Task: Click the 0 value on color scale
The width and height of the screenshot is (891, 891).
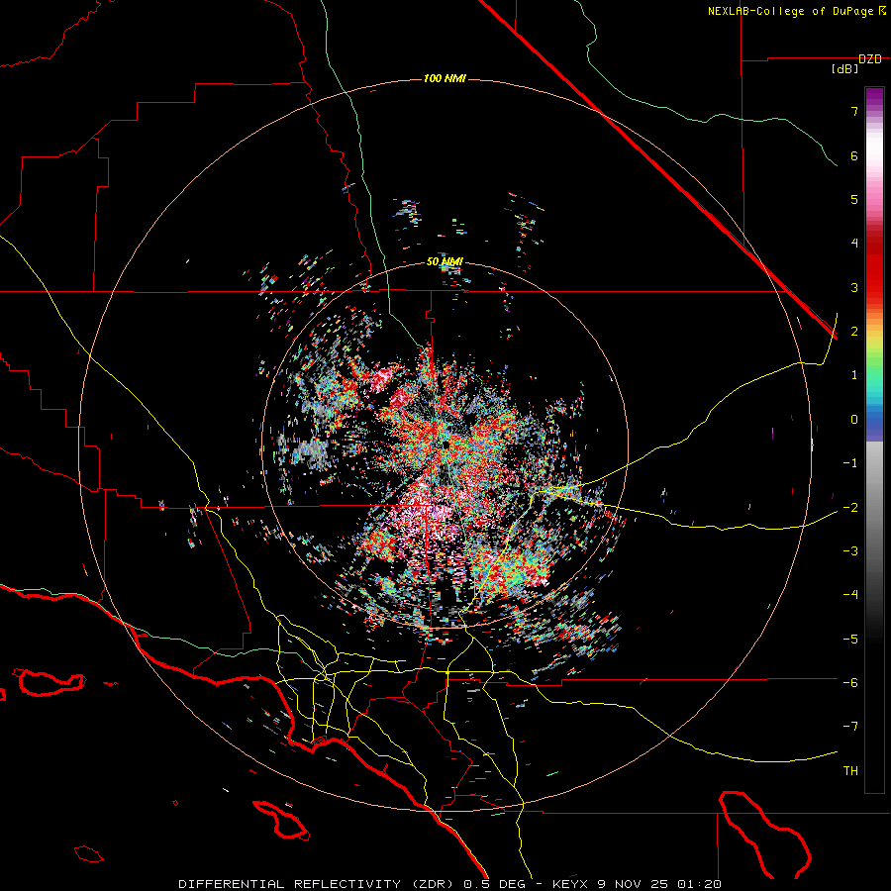Action: 854,420
